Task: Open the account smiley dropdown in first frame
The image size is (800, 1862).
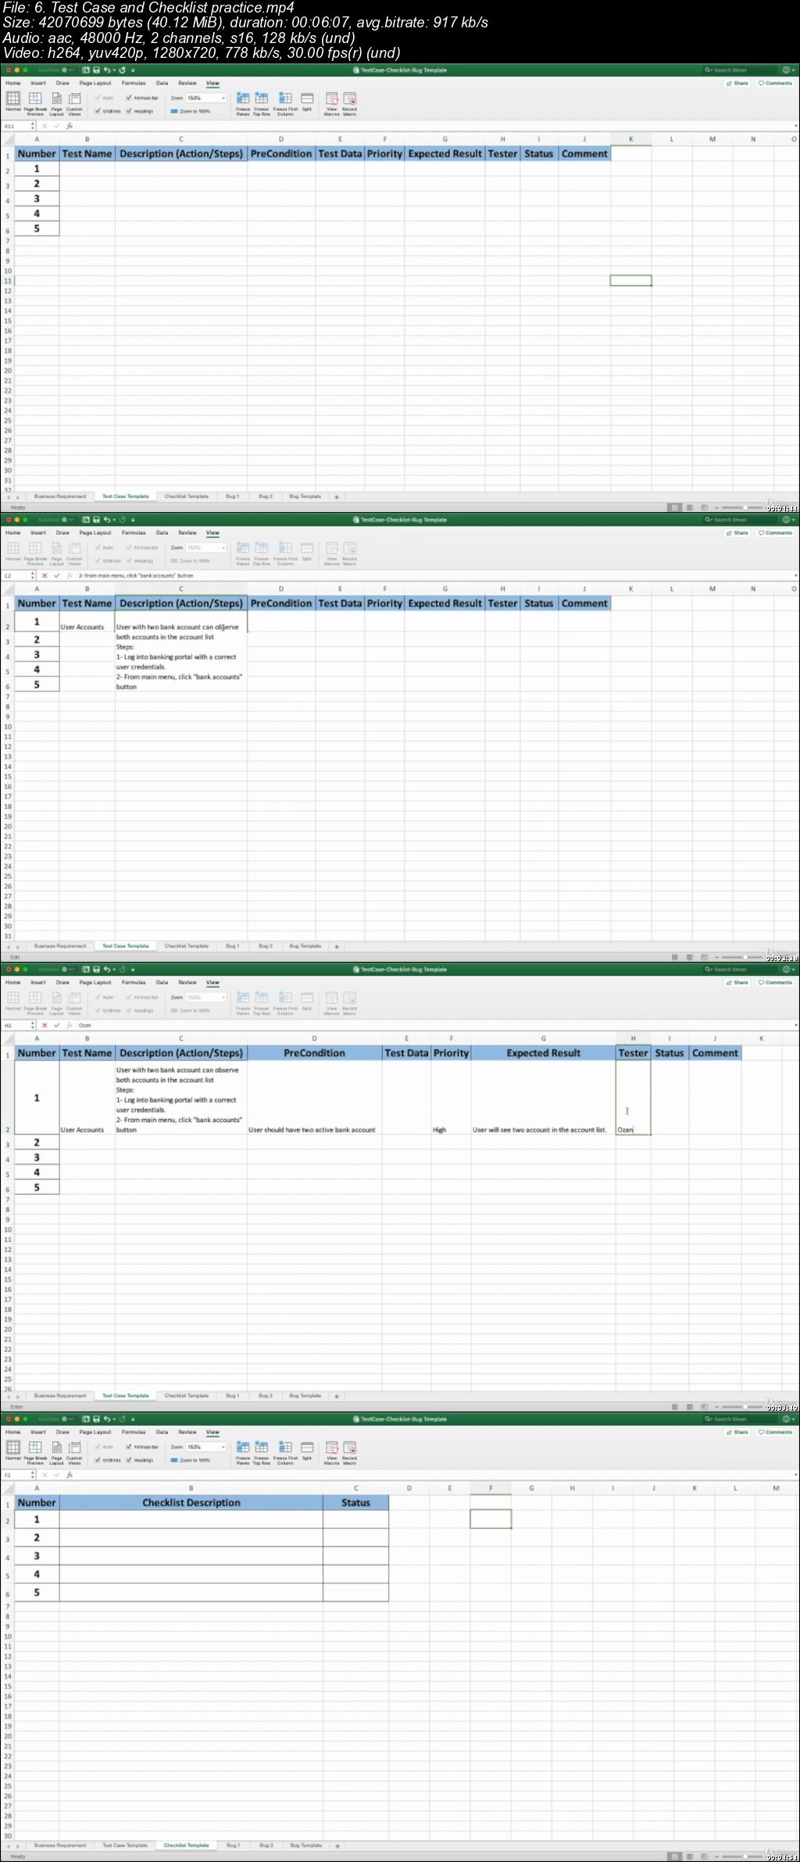Action: [x=787, y=70]
